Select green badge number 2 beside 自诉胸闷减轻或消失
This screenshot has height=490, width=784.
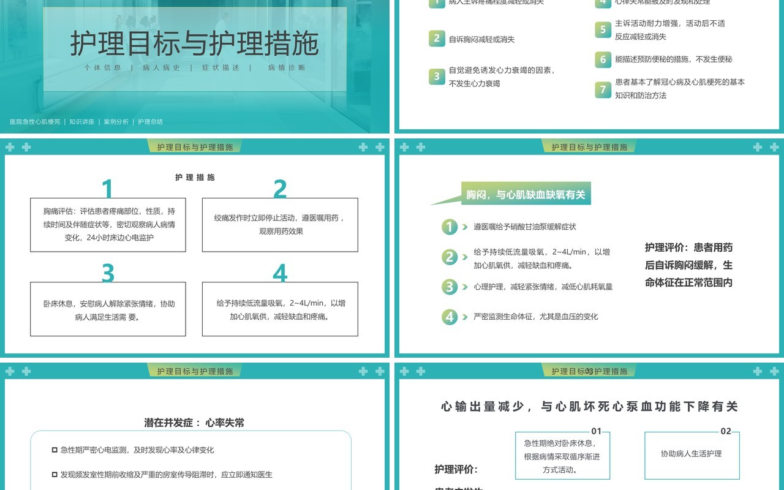pos(437,39)
